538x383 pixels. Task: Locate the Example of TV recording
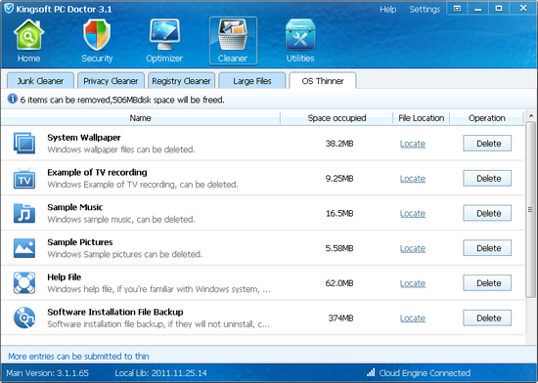coord(413,179)
